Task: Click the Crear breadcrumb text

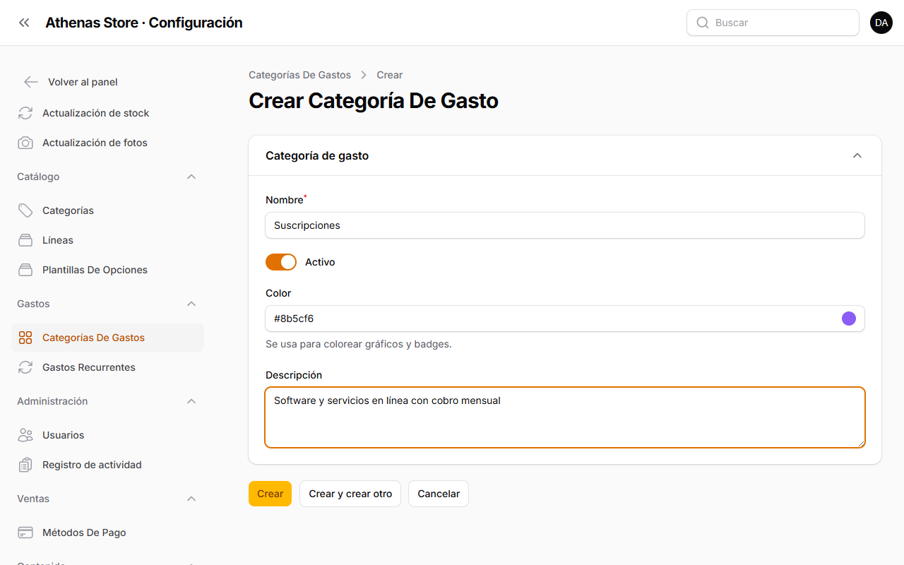Action: point(390,75)
